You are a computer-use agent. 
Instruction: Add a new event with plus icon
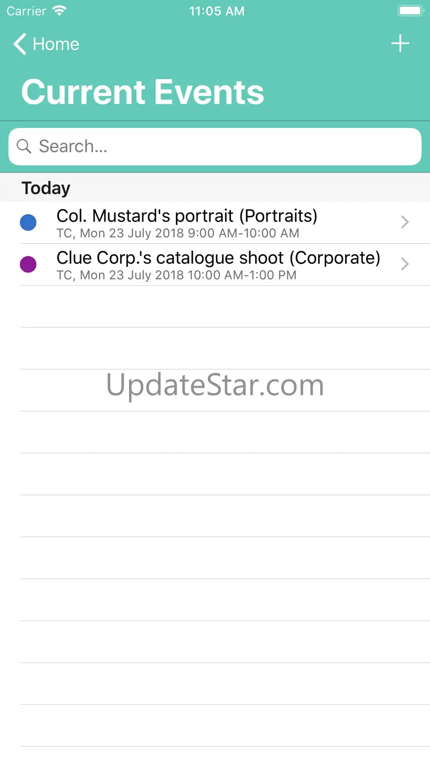tap(400, 44)
